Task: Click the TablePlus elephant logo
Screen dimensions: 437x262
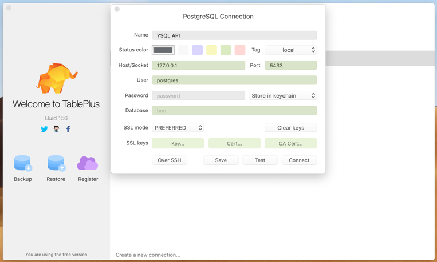Action: 56,78
